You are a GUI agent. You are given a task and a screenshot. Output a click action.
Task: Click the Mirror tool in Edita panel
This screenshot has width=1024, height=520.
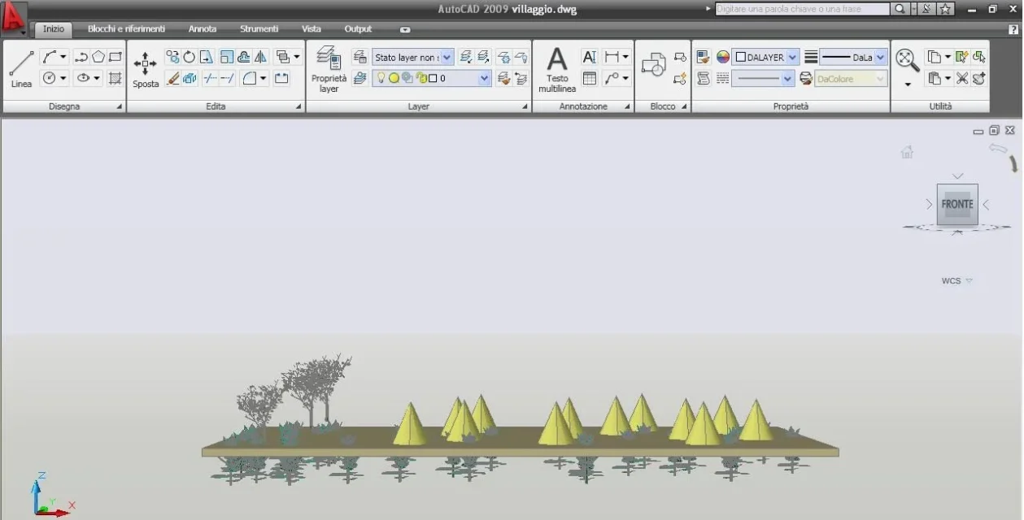[x=260, y=57]
